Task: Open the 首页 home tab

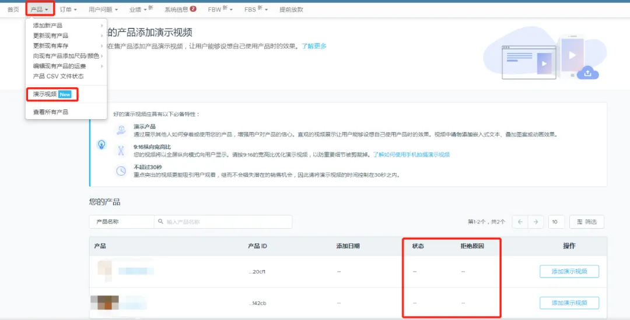Action: (13, 10)
